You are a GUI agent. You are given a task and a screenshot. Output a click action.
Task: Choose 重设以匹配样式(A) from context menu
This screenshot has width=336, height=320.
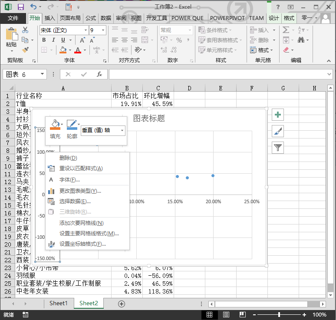point(87,168)
